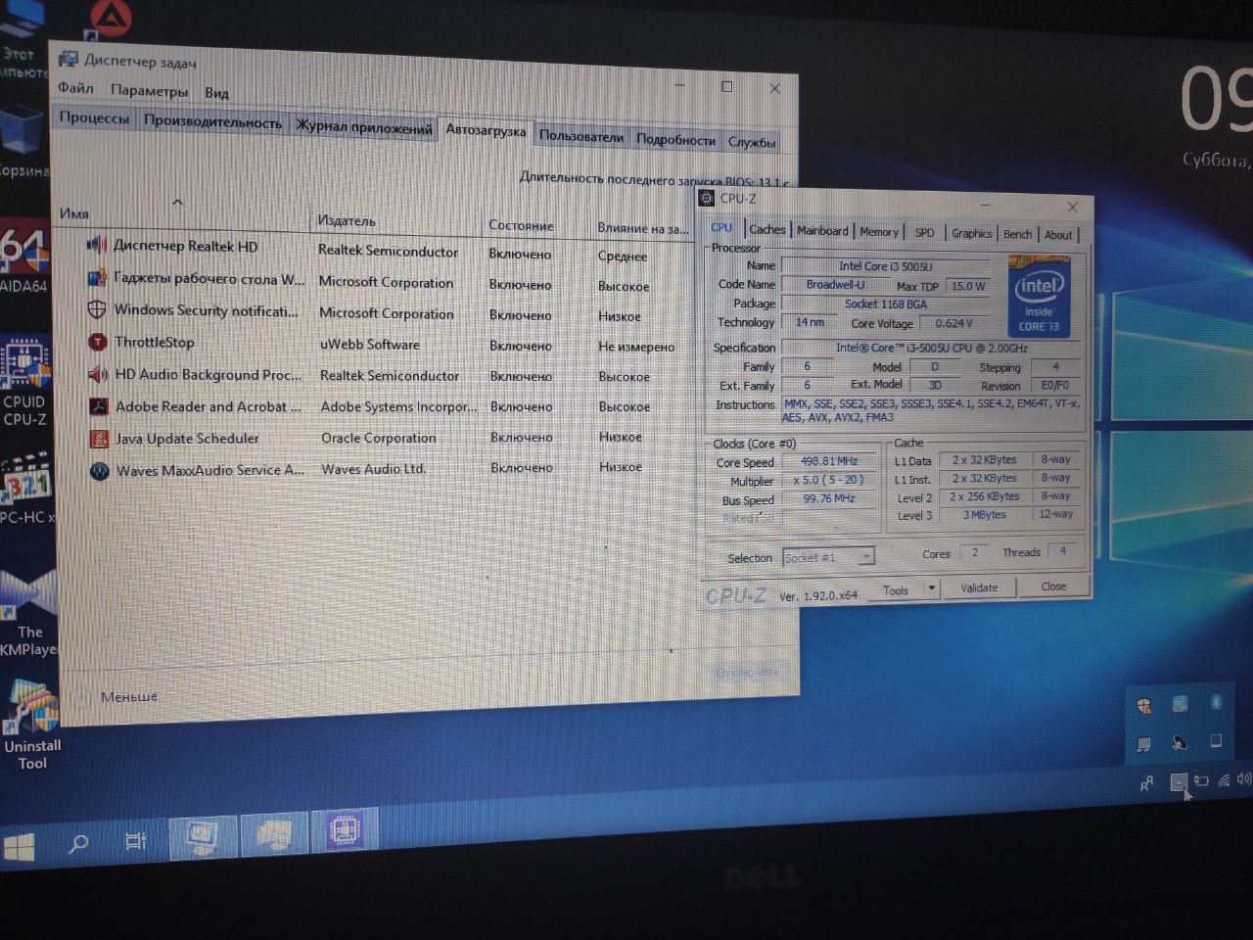Click the Validate button in CPU-Z

point(980,587)
